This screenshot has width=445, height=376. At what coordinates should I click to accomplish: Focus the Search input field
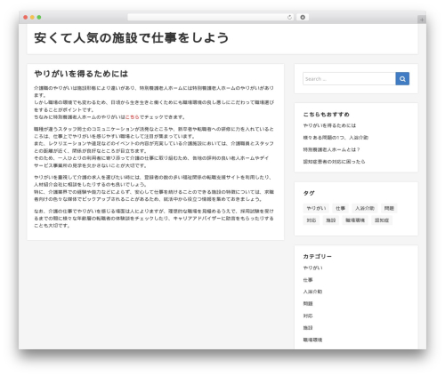point(349,79)
